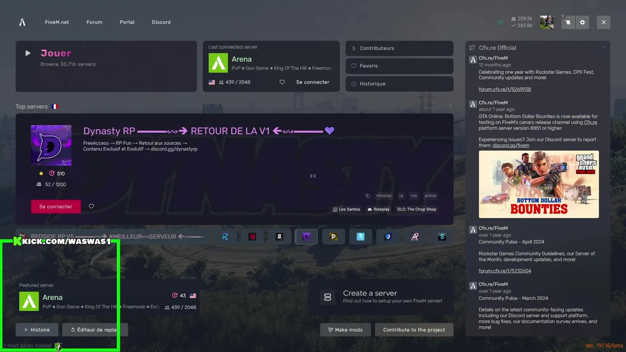Follow the Cfx.re link in the Bounties post
Screen dimensions: 626x352
tap(590, 122)
